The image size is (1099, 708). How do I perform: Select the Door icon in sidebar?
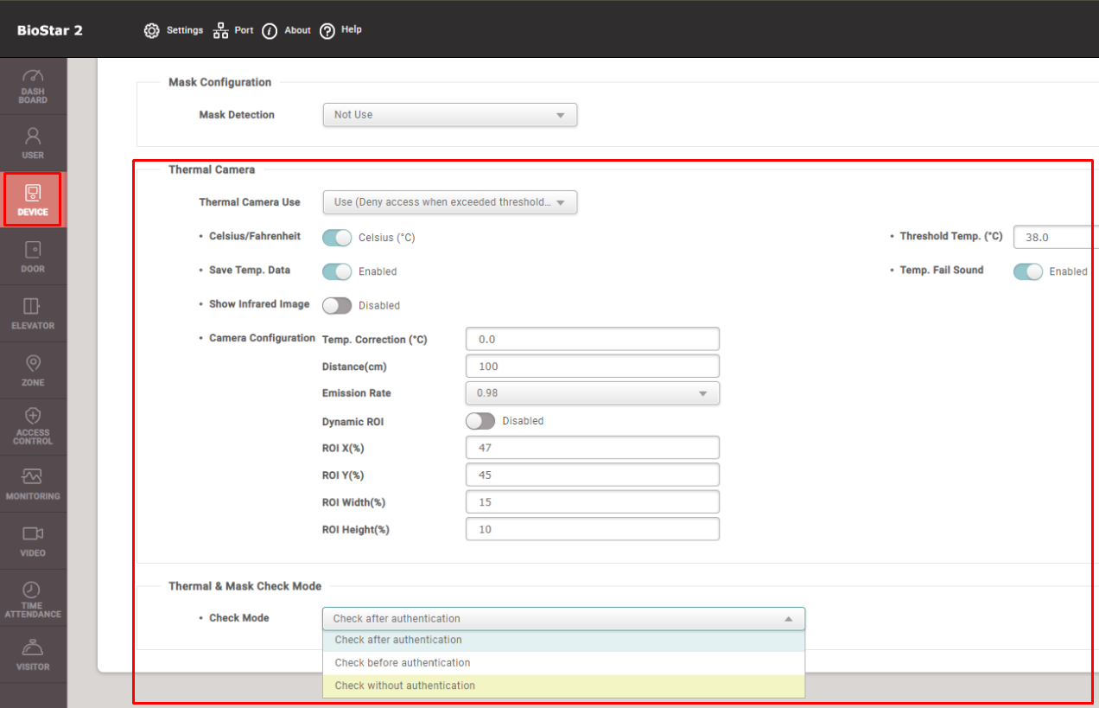coord(33,250)
